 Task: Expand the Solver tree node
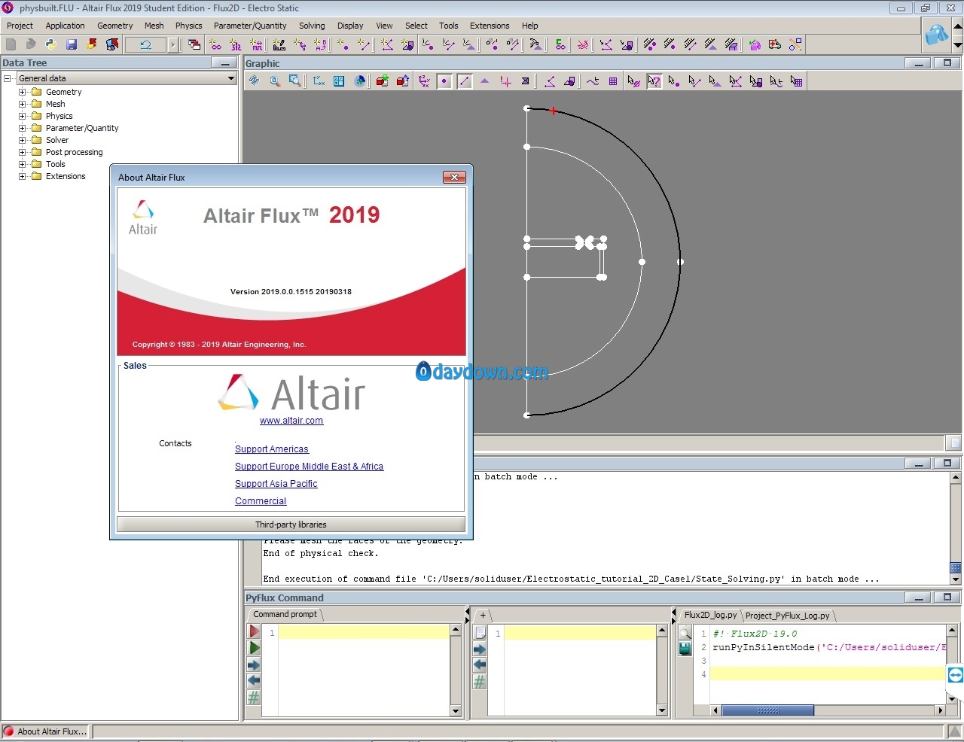(22, 140)
